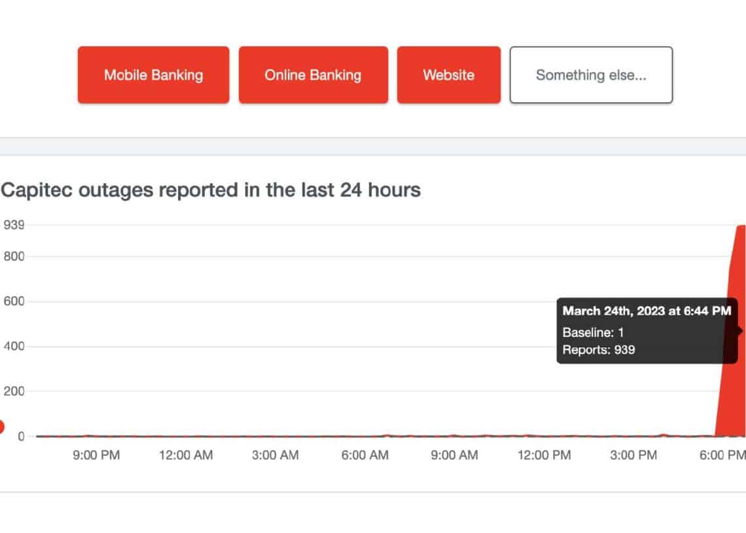Click the 3:00 PM time label
746x533 pixels.
633,455
